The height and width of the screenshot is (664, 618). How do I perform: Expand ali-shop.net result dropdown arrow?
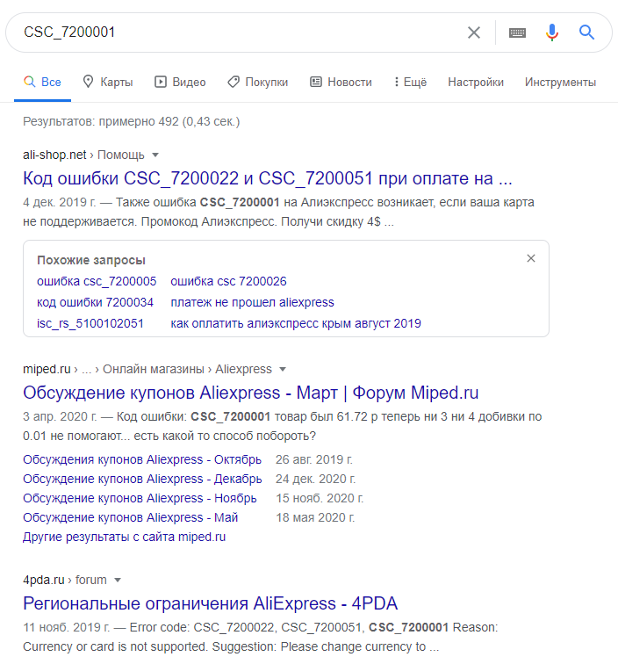click(155, 155)
